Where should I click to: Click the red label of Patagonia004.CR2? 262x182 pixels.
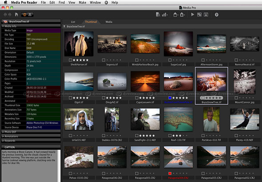point(170,174)
